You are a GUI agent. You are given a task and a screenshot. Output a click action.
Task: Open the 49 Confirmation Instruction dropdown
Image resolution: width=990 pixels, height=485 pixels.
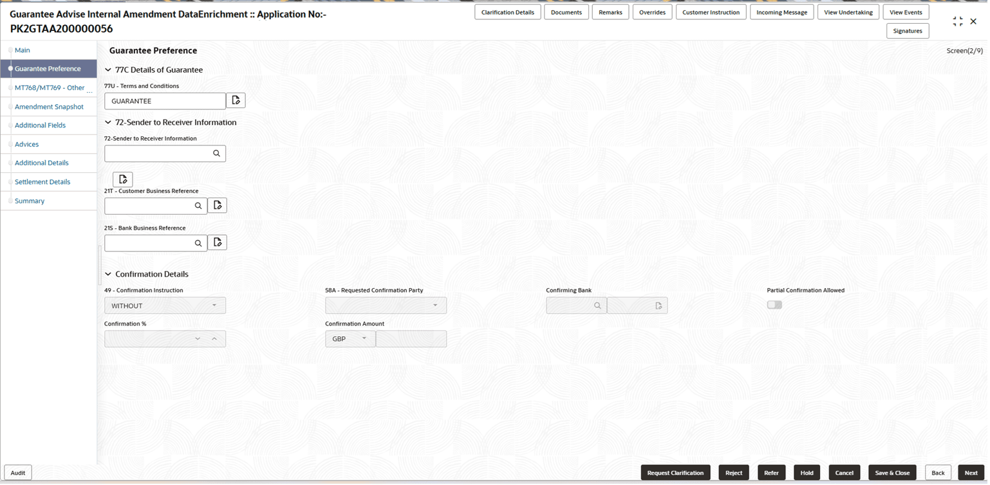(215, 305)
